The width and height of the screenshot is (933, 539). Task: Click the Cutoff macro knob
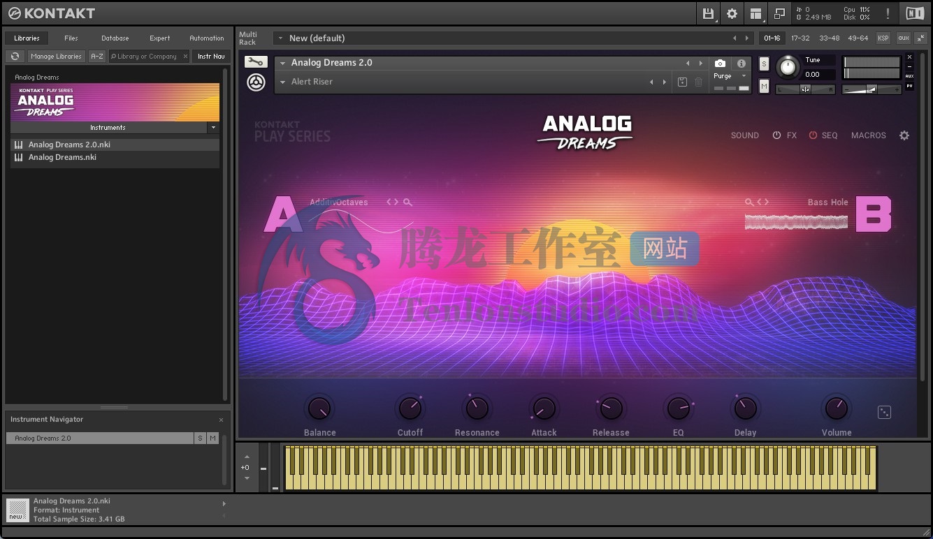[x=410, y=408]
